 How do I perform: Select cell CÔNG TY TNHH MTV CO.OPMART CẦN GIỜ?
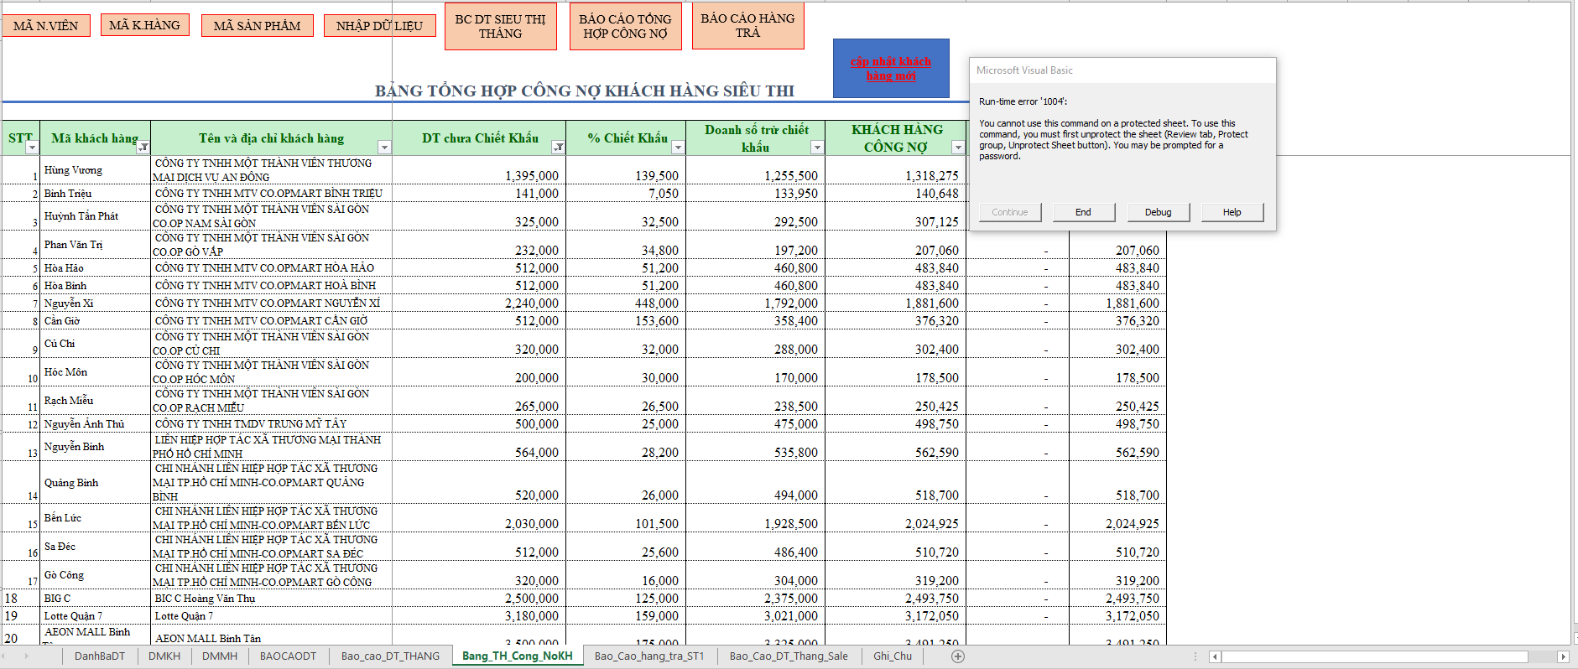271,320
